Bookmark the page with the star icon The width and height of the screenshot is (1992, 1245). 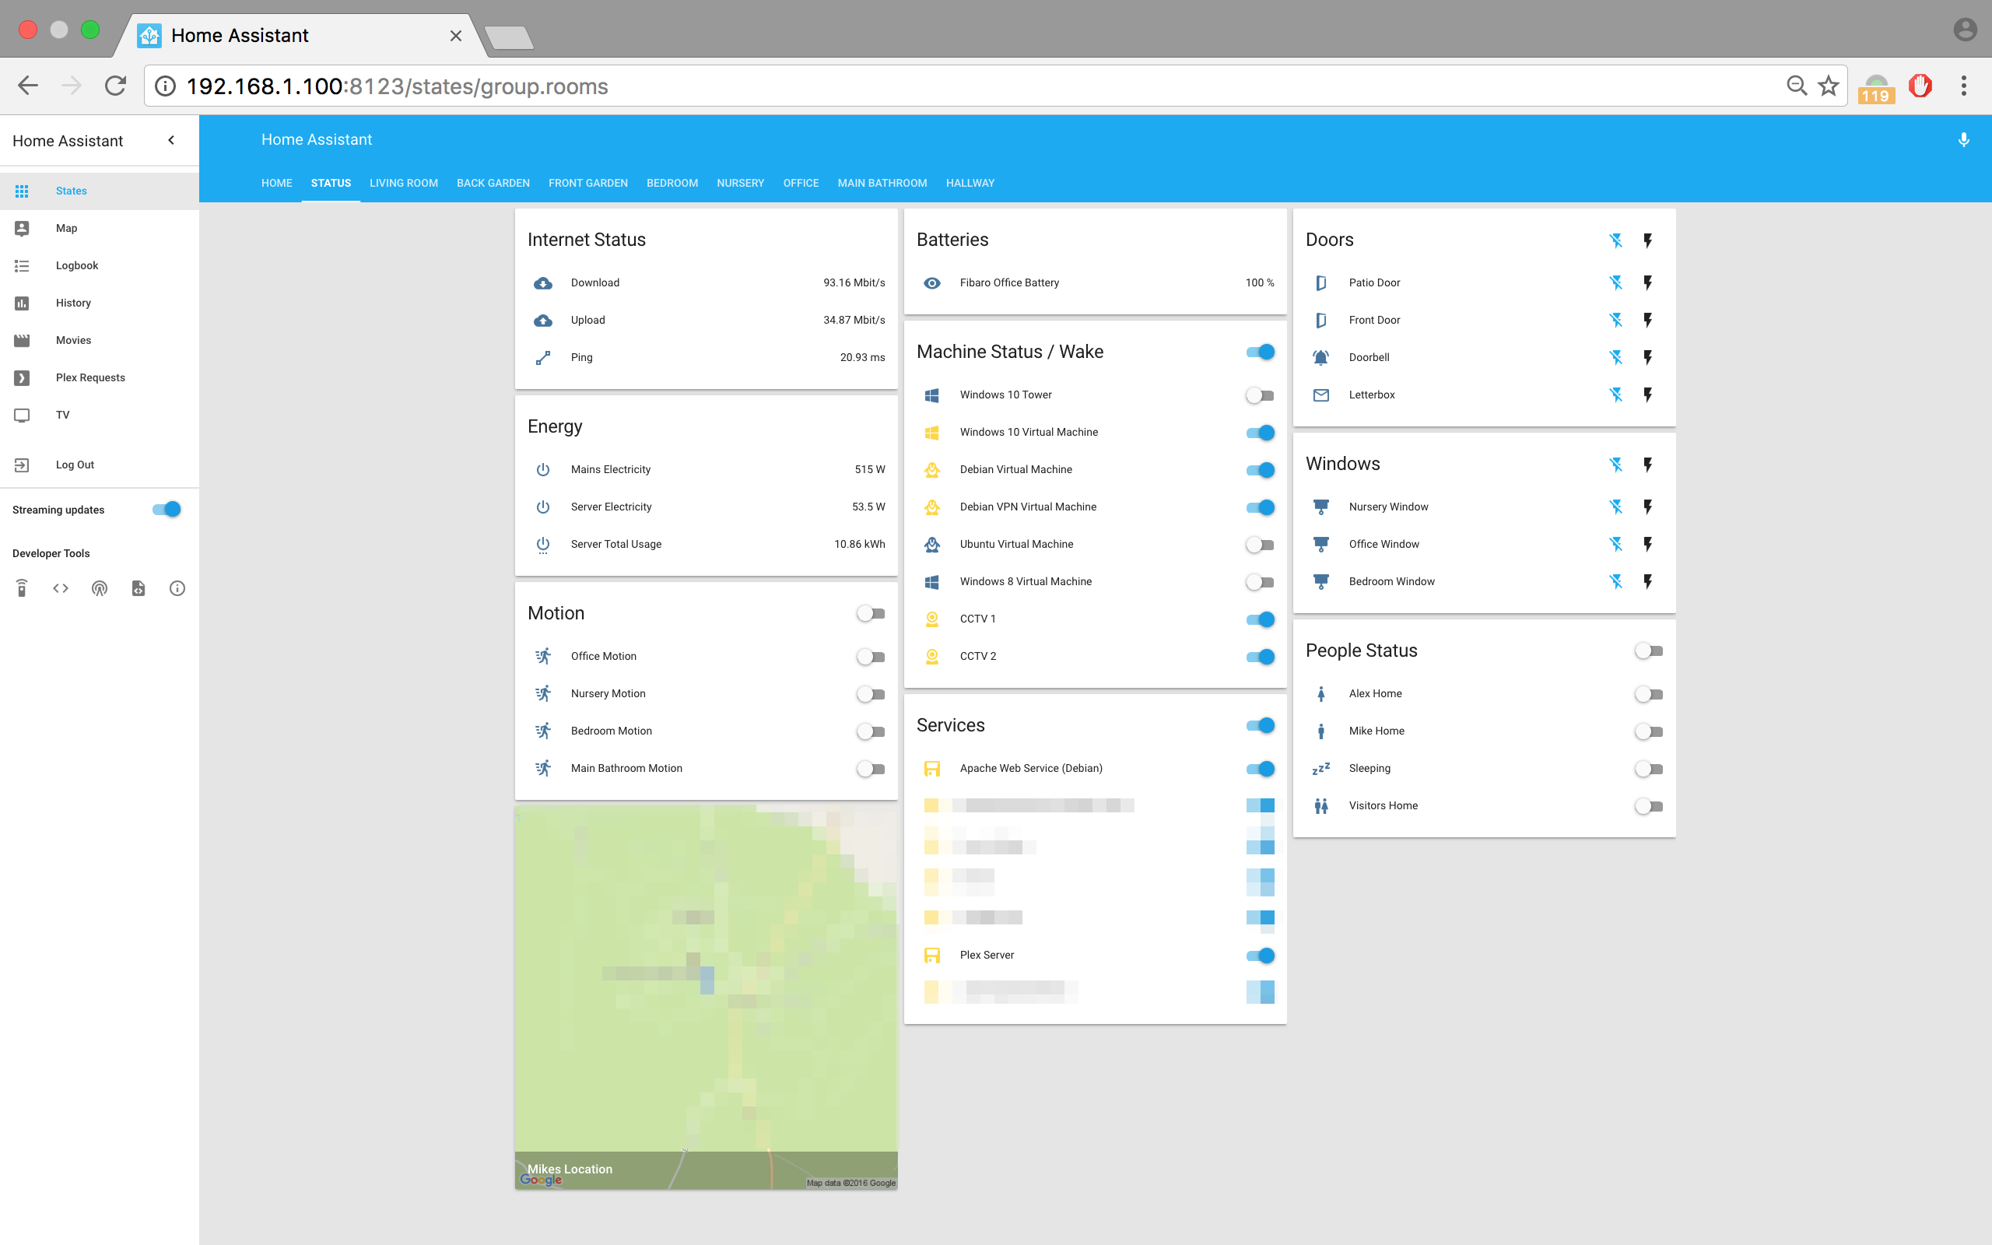pos(1828,86)
